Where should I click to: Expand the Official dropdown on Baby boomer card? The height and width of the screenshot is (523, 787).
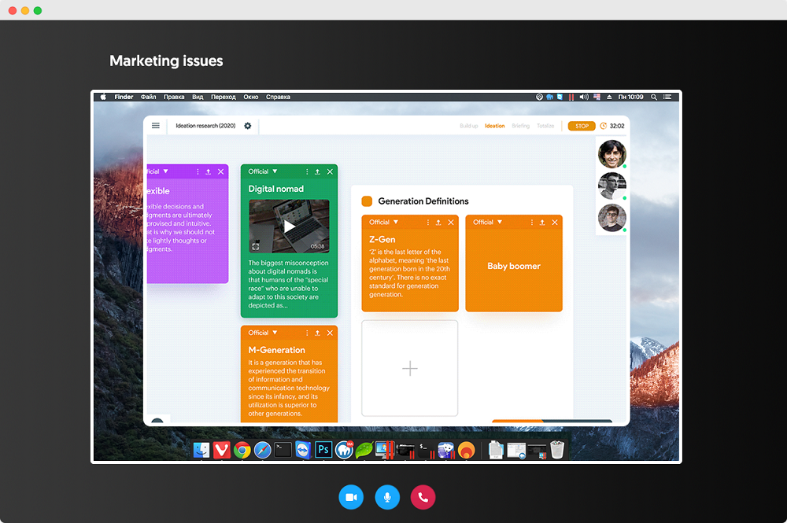(500, 222)
